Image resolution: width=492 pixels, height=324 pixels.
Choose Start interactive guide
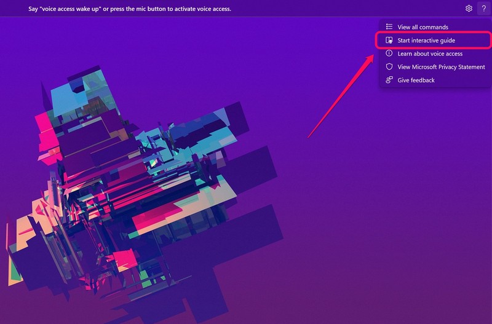click(426, 41)
